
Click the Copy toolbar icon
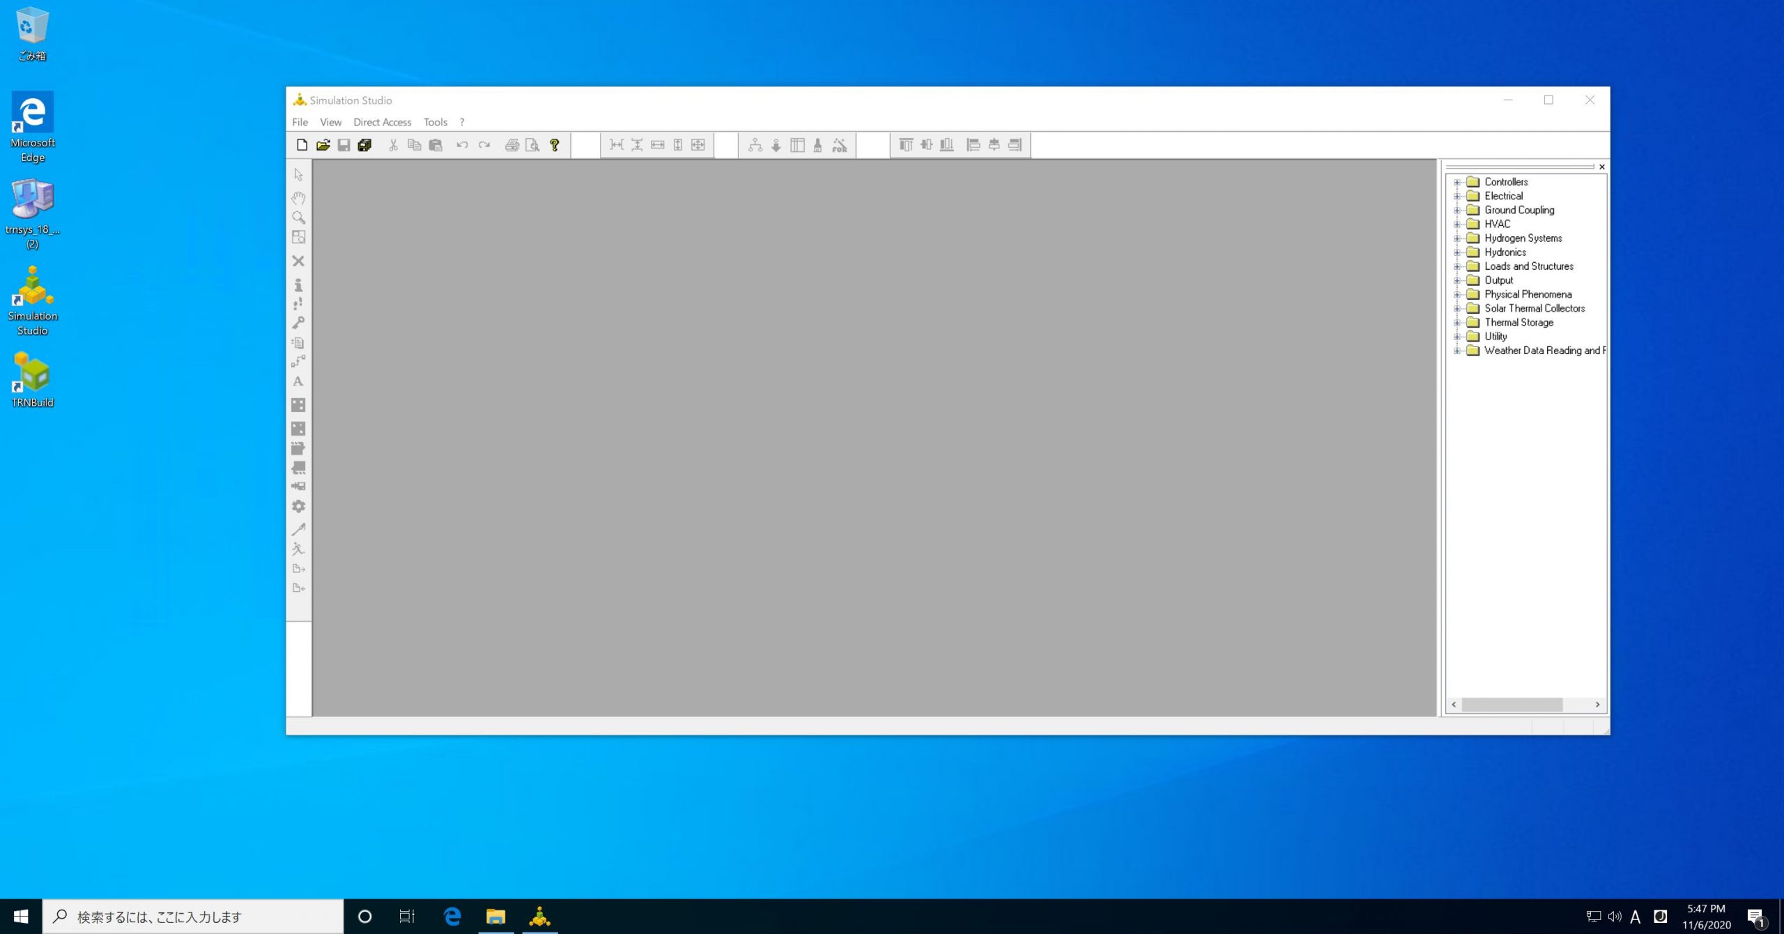click(x=414, y=145)
